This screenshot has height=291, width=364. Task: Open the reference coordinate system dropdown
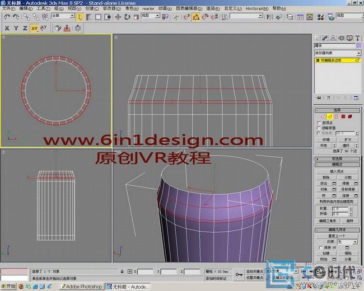point(151,16)
